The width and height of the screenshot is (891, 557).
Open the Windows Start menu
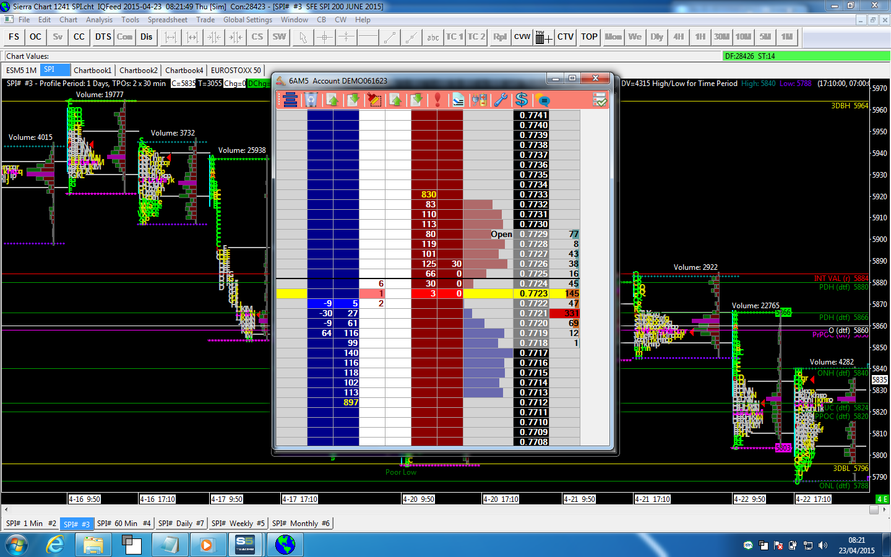pyautogui.click(x=16, y=545)
